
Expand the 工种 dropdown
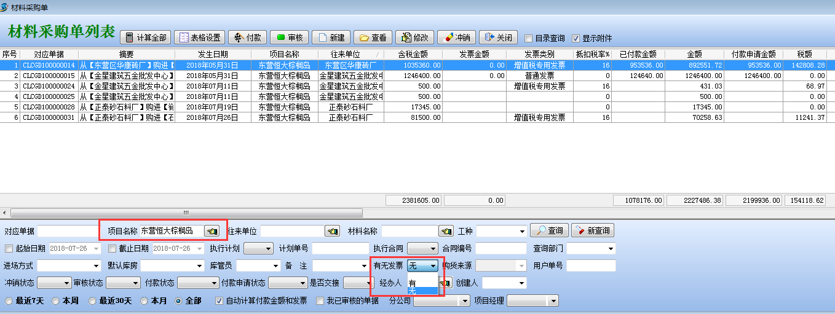522,232
